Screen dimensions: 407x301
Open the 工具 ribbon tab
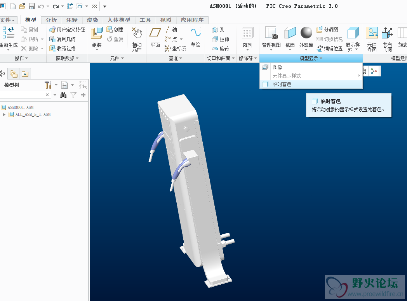pos(145,20)
